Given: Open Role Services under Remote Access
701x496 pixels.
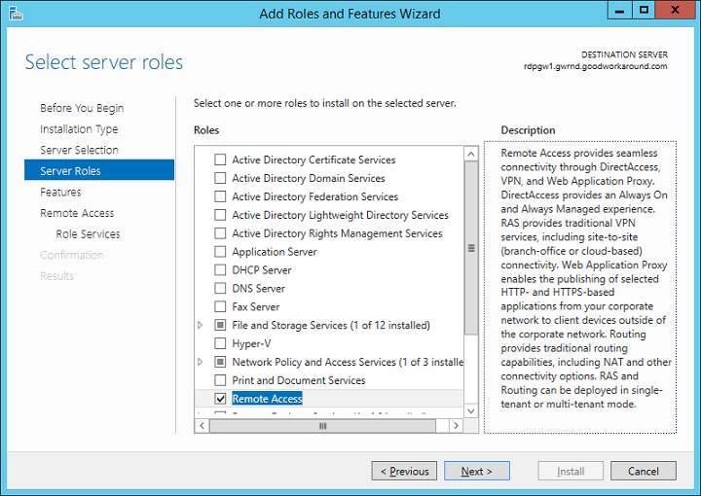Looking at the screenshot, I should tap(88, 234).
